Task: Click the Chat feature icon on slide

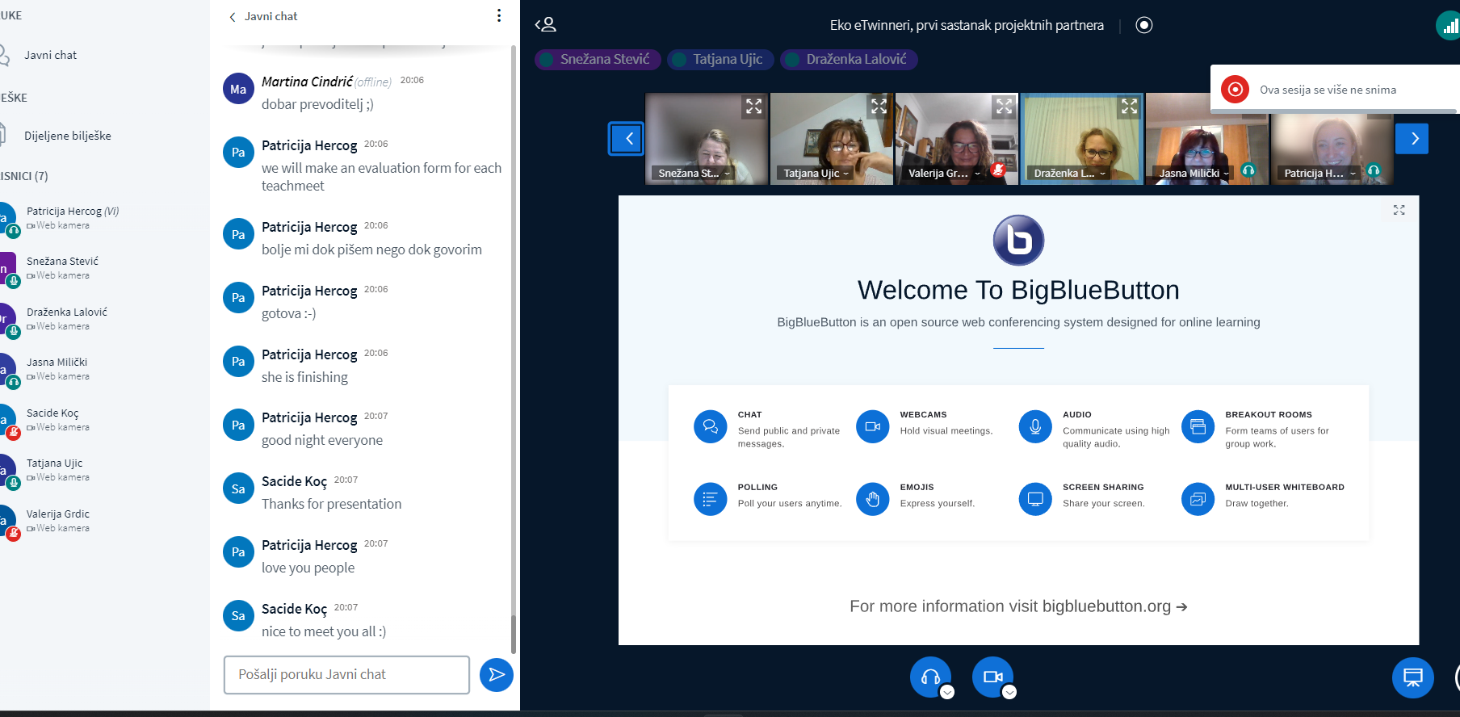Action: (711, 427)
